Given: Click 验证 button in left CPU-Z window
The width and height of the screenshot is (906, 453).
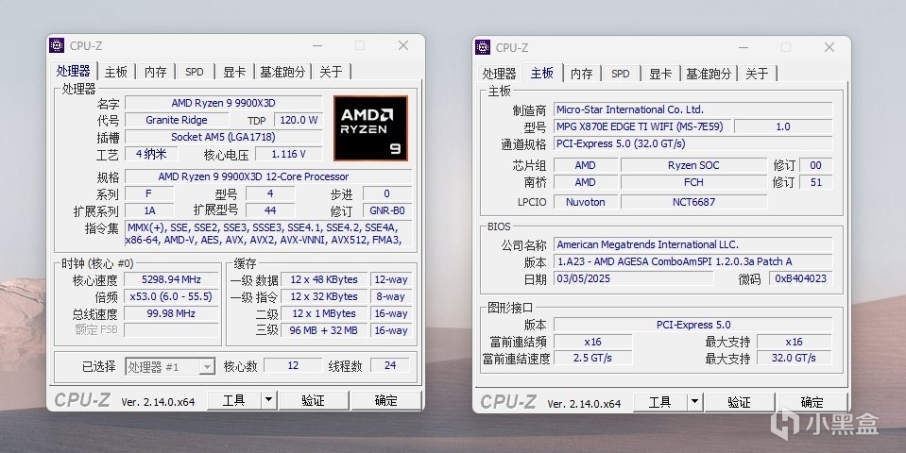Looking at the screenshot, I should (x=314, y=400).
